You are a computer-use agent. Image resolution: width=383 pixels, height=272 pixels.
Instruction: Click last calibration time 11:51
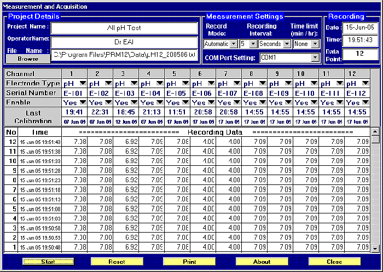[177, 112]
